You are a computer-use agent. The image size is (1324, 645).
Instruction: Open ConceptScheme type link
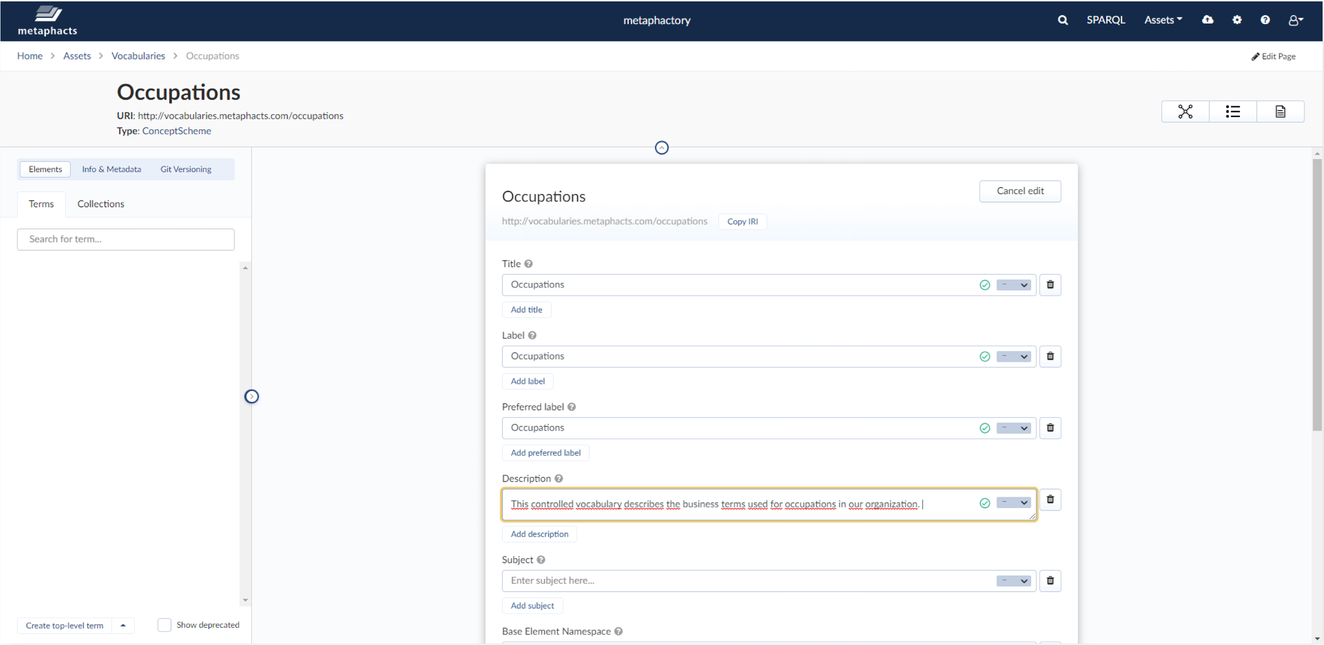[x=177, y=131]
